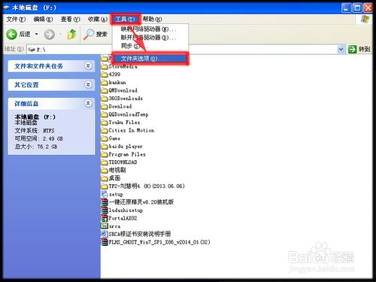The image size is (376, 282).
Task: Go up one folder level icon
Action: tap(72, 34)
